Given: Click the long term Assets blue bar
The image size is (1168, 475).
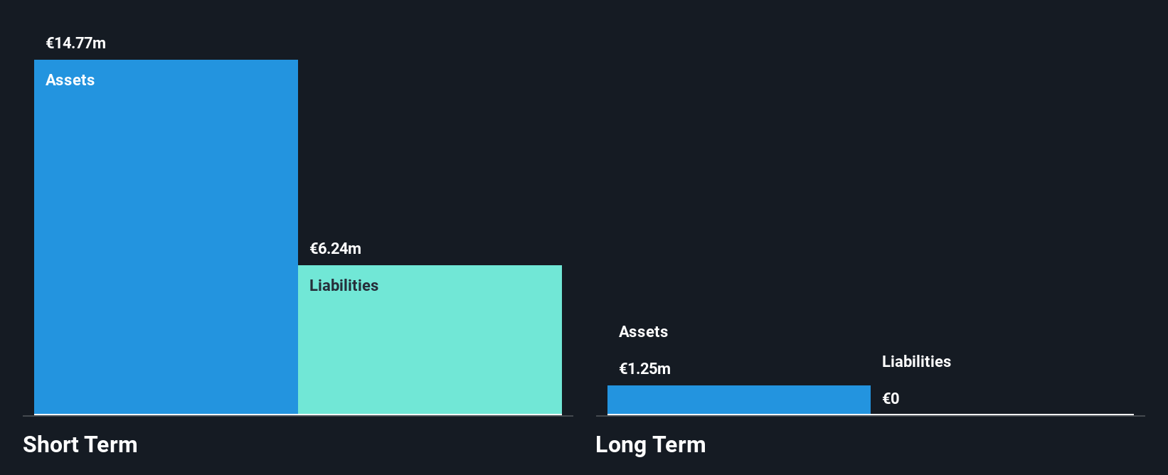Looking at the screenshot, I should [738, 400].
